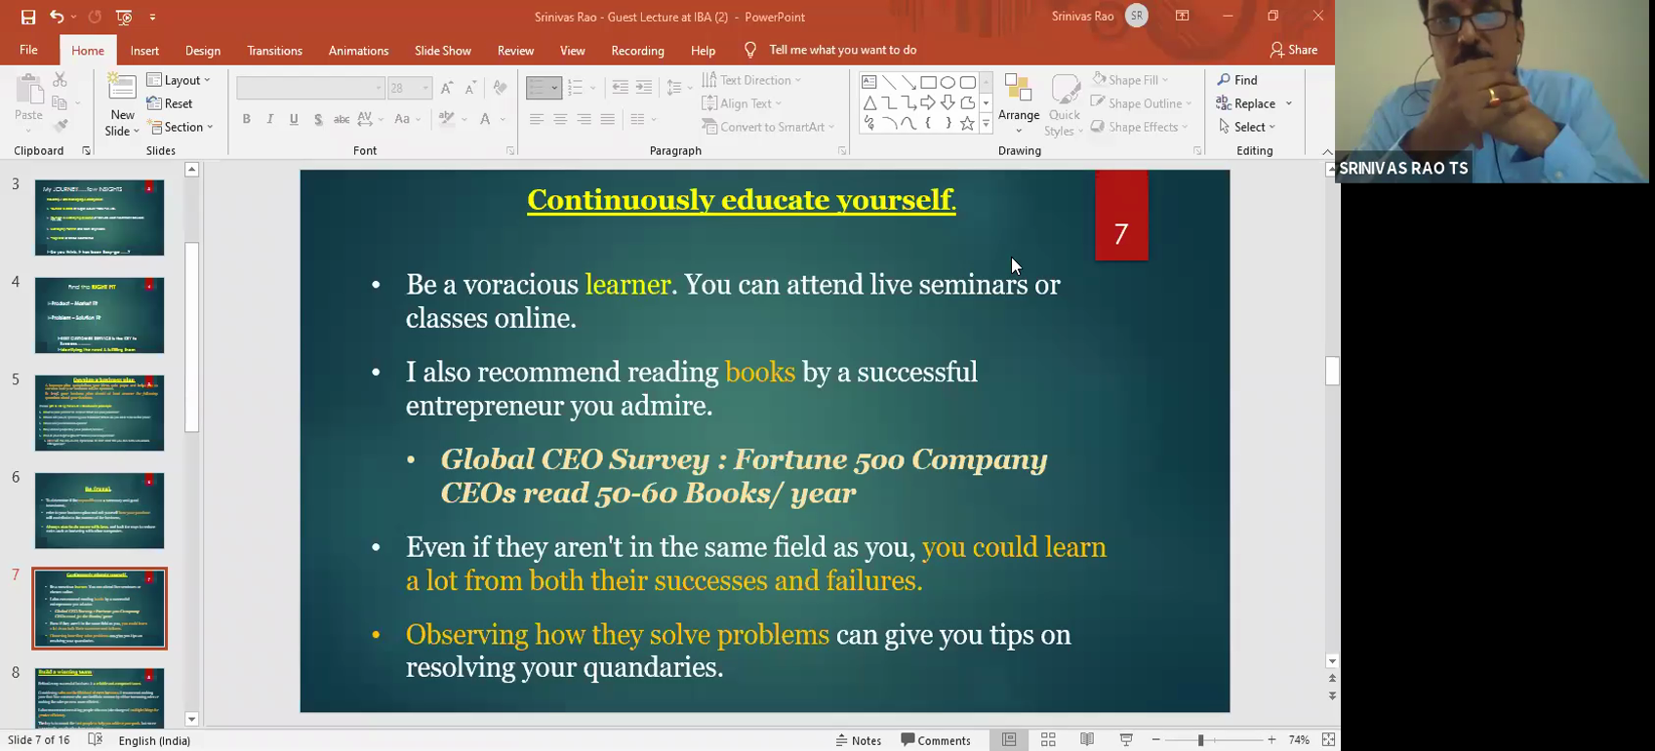Open the Arrange tool

tap(1019, 103)
